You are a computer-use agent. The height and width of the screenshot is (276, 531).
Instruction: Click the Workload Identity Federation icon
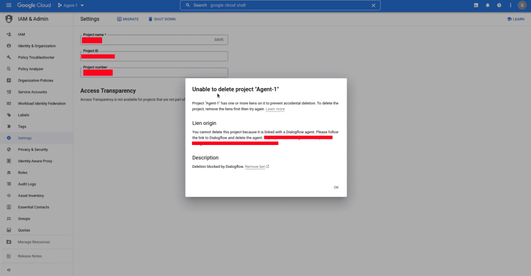[x=9, y=103]
